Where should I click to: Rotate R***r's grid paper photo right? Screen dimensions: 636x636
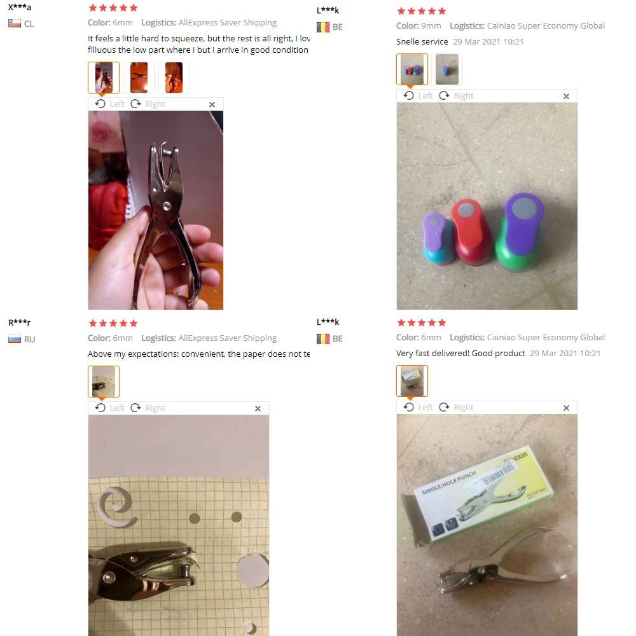tap(148, 408)
